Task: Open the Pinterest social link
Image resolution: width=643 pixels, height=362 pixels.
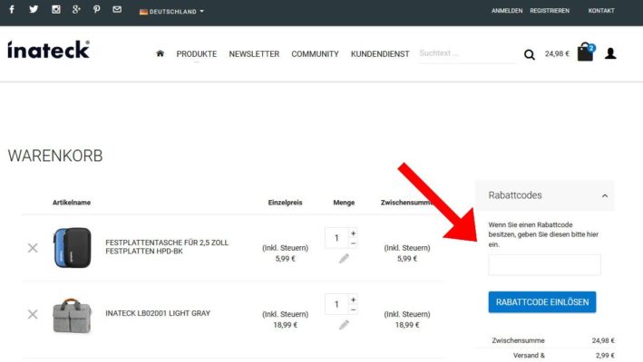Action: [x=97, y=9]
